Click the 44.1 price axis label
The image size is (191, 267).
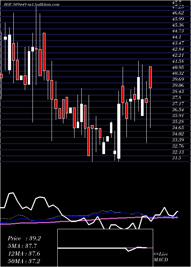[177, 37]
